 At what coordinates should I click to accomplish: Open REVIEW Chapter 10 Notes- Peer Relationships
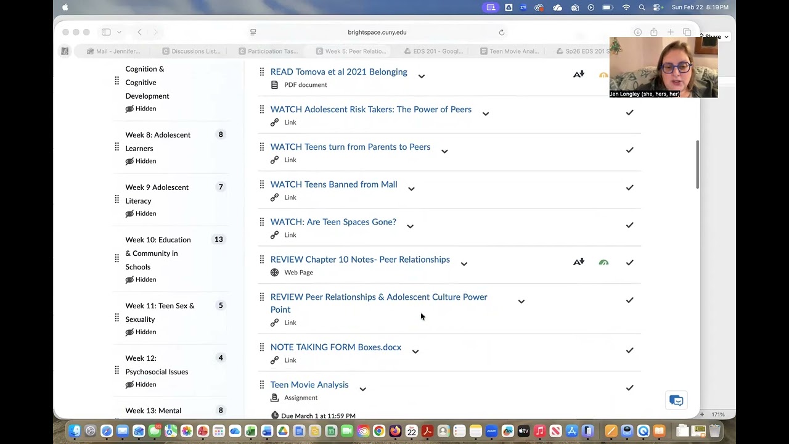[x=360, y=260]
